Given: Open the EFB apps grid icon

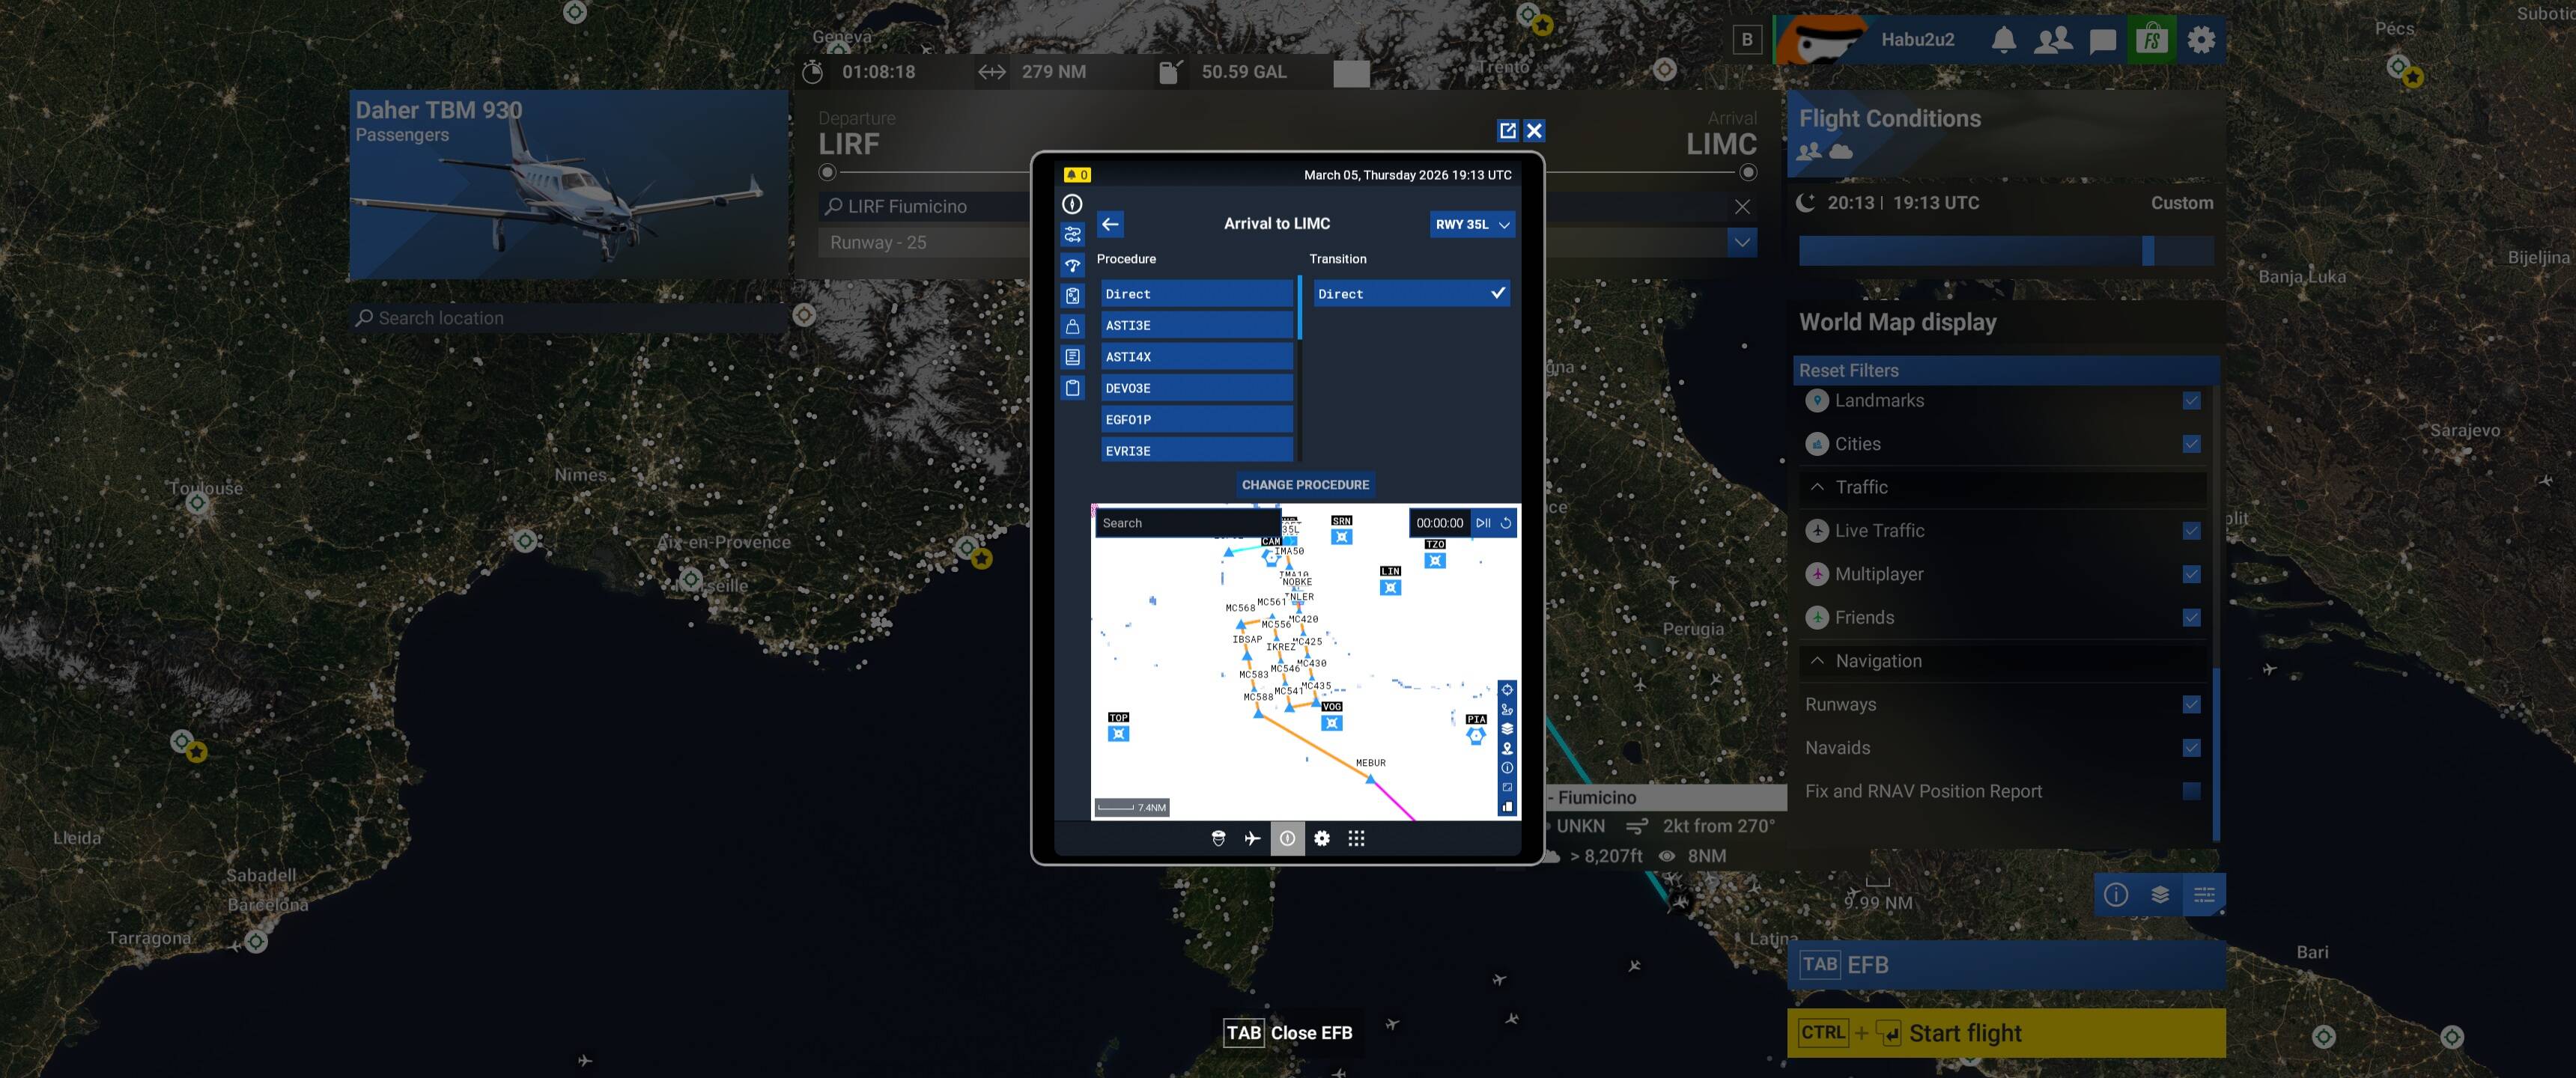Looking at the screenshot, I should (x=1356, y=838).
